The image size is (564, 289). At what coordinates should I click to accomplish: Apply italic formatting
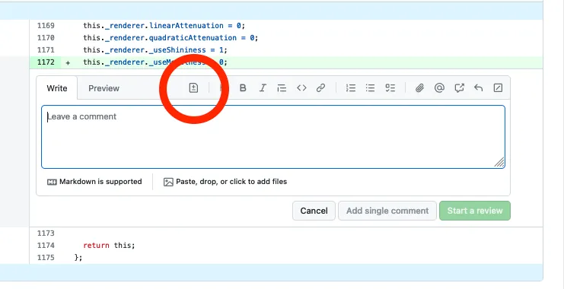(263, 87)
